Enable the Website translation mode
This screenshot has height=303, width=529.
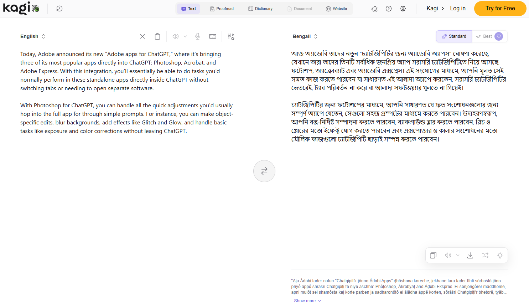pos(336,8)
